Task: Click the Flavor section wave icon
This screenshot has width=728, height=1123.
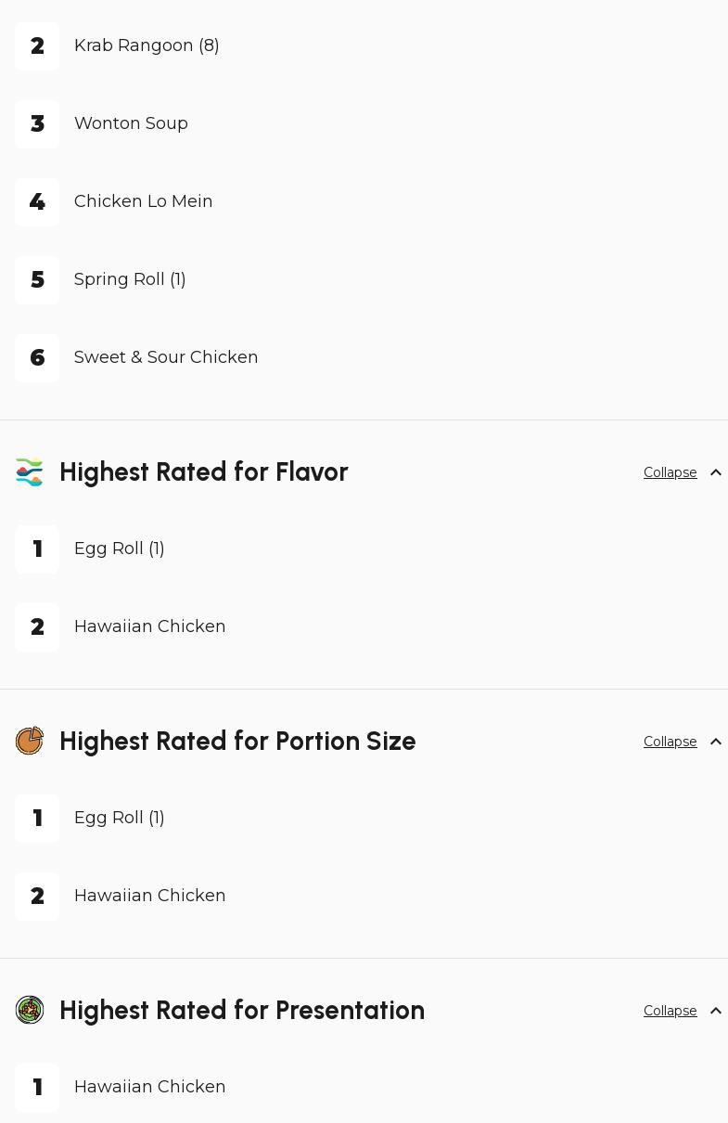Action: (30, 472)
